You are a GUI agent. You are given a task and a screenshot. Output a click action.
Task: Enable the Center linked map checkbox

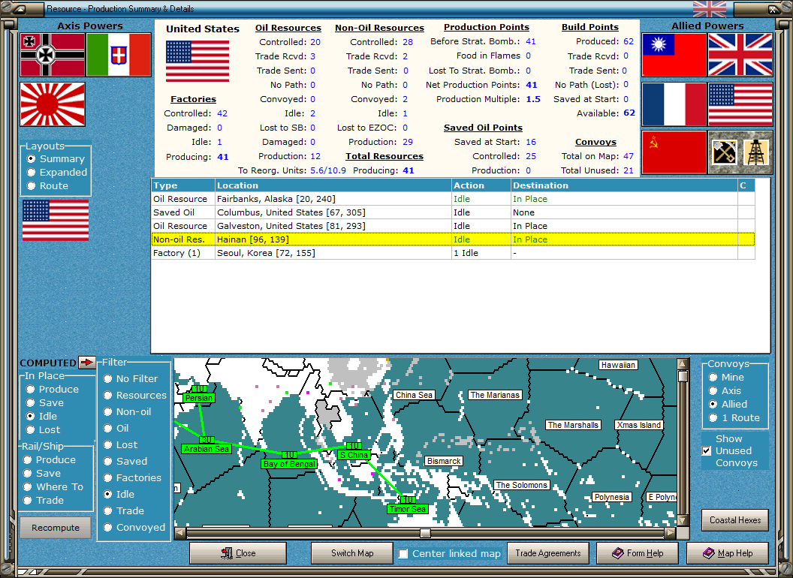click(x=403, y=554)
